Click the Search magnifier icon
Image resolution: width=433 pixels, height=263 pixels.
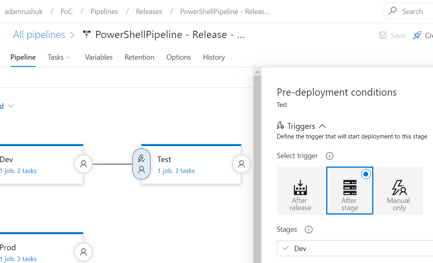[393, 11]
